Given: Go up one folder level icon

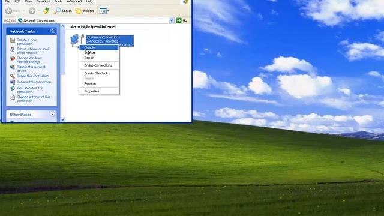Looking at the screenshot, I should (46, 11).
